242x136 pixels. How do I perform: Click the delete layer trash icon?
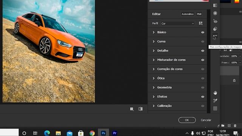pyautogui.click(x=235, y=126)
